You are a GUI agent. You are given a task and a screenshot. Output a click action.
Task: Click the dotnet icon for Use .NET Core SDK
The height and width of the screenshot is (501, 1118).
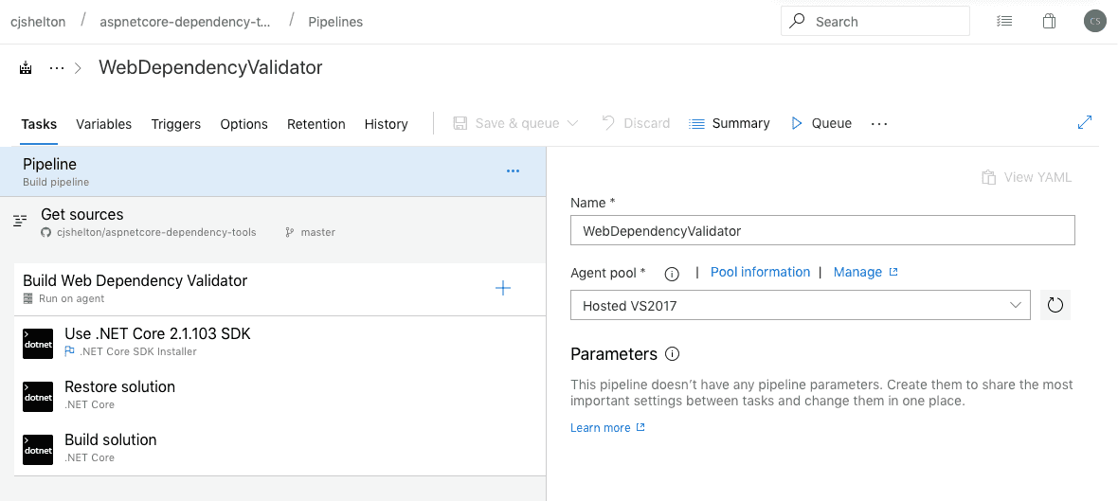38,344
